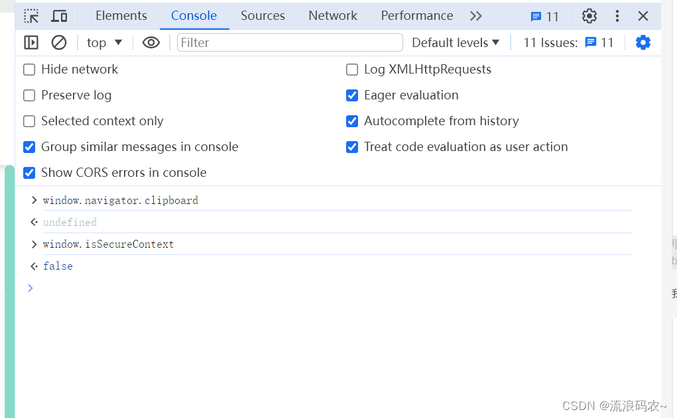677x418 pixels.
Task: Switch to the Network tab
Action: pos(332,15)
